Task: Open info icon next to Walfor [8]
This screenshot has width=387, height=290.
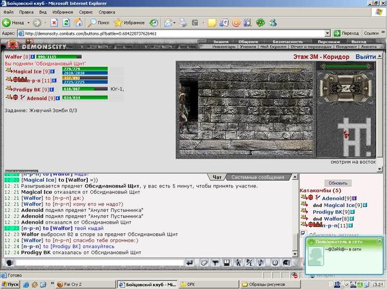Action: 33,57
